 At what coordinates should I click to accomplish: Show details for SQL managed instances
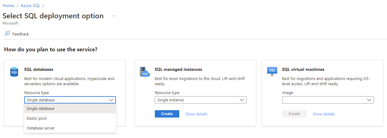(196, 114)
